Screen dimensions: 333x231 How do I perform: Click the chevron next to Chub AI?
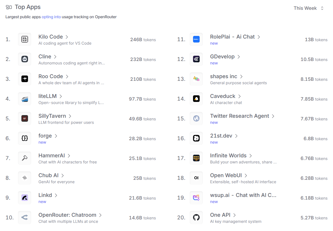pos(63,176)
